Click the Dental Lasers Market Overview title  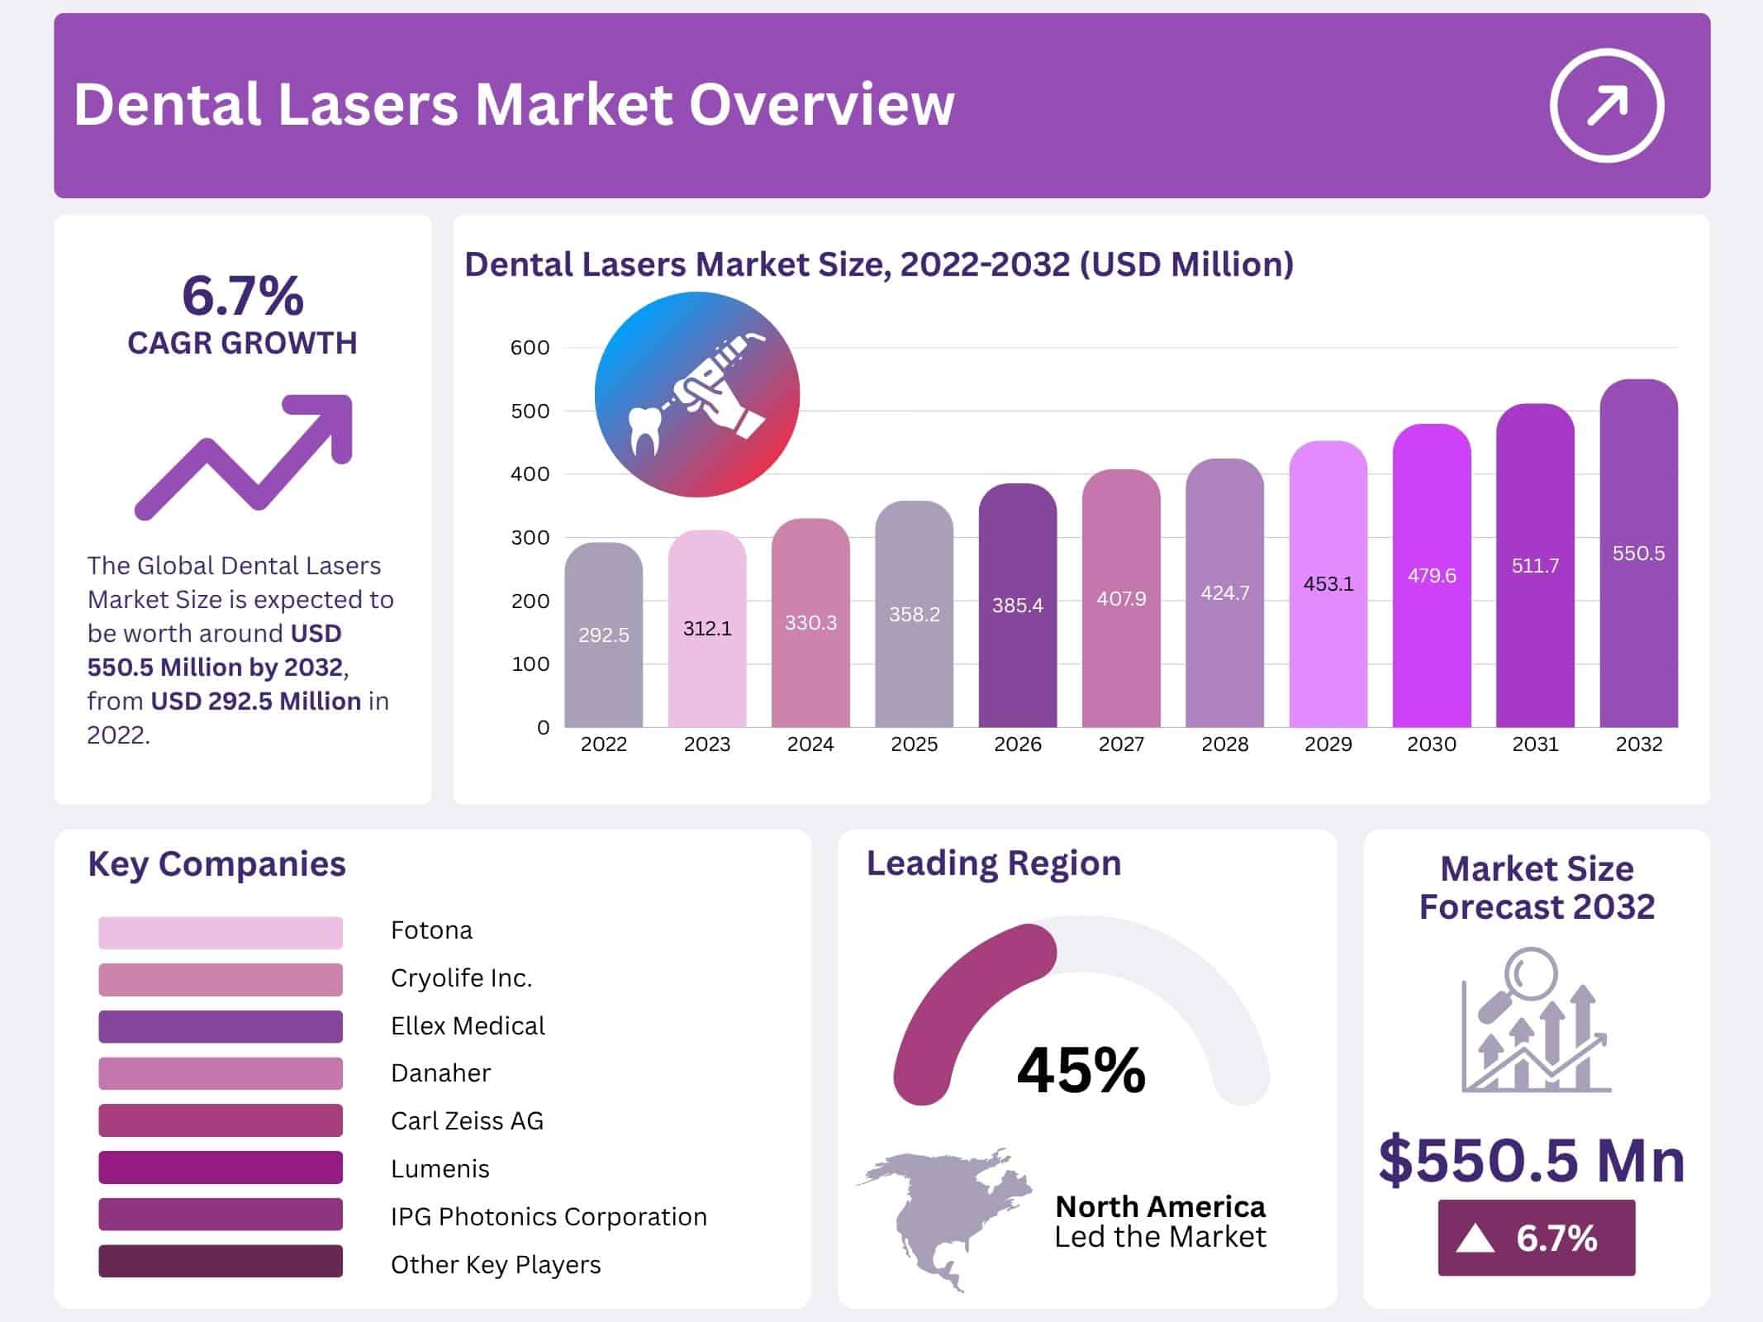point(514,105)
